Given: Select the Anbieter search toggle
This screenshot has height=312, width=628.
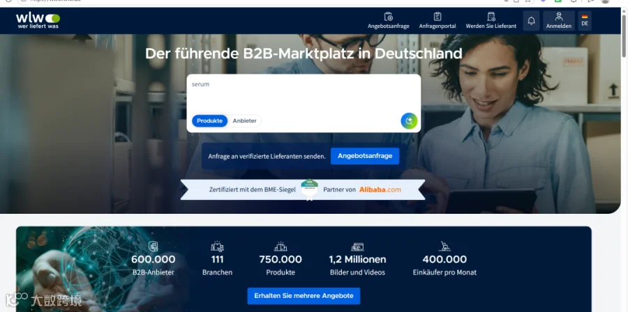Looking at the screenshot, I should [x=244, y=121].
